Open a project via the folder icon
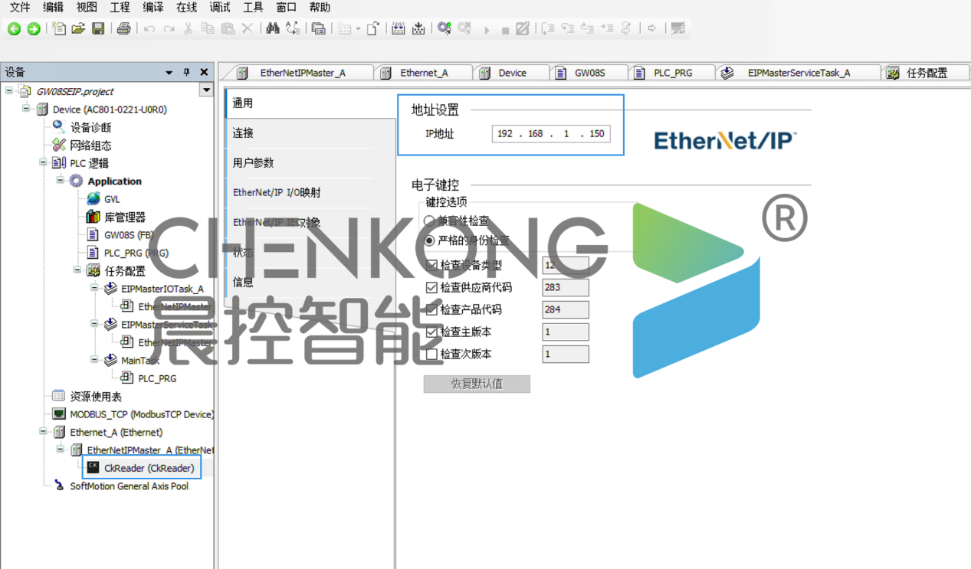The width and height of the screenshot is (971, 569). [78, 29]
